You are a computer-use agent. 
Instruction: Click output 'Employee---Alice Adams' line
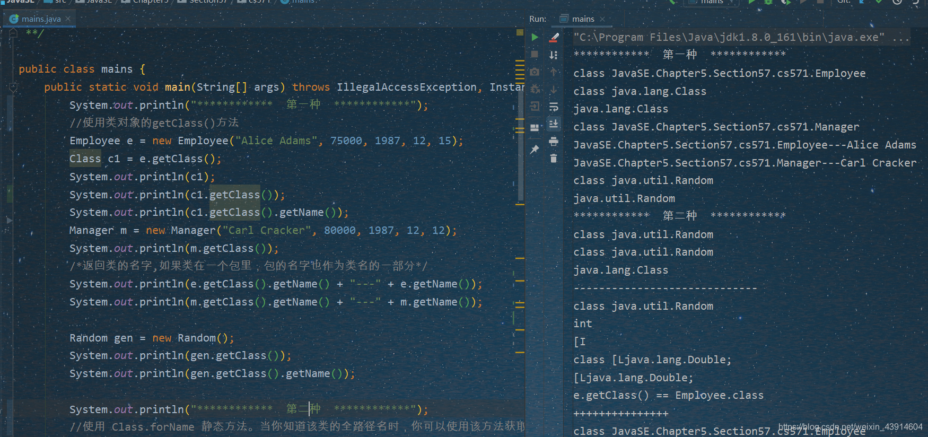tap(745, 145)
